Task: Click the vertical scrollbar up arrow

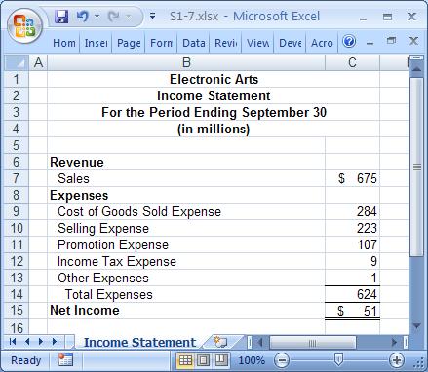Action: pos(416,69)
